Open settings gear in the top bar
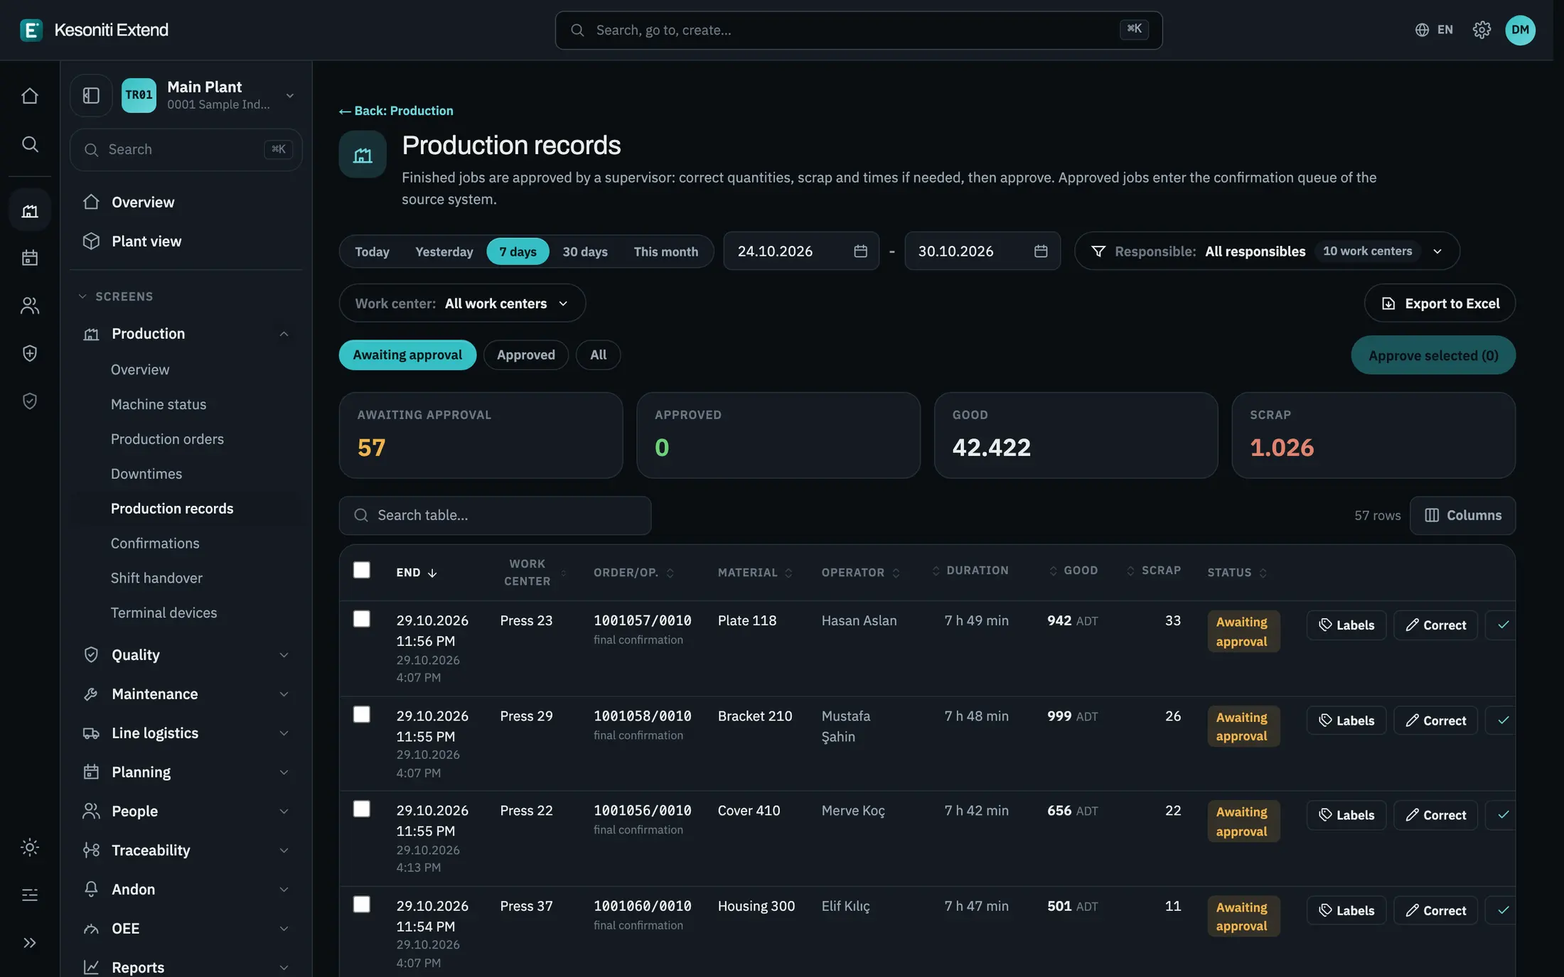Screen dimensions: 1564x977 click(1482, 30)
